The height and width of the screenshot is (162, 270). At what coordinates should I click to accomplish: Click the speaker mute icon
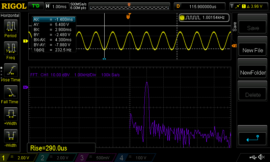coord(261,157)
